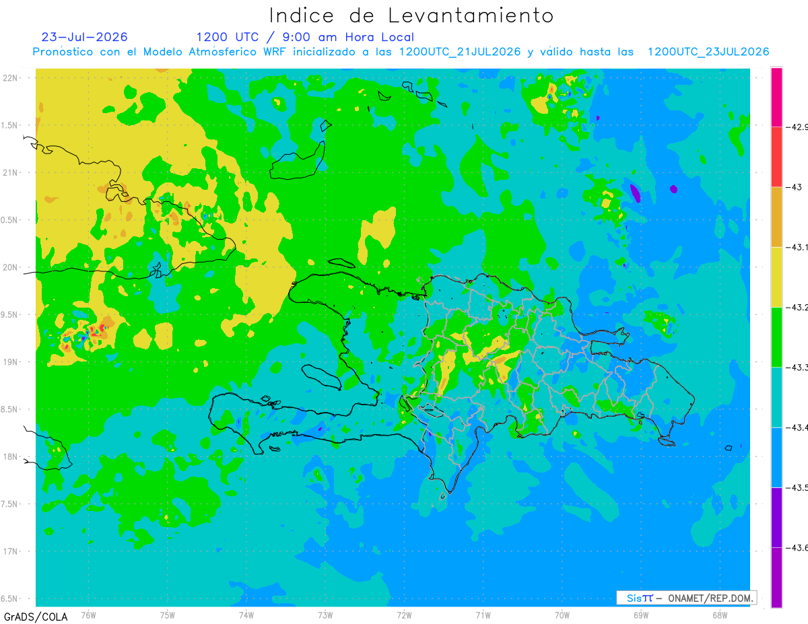This screenshot has width=808, height=624.
Task: Click the '19N' latitude axis label
Action: coord(11,361)
